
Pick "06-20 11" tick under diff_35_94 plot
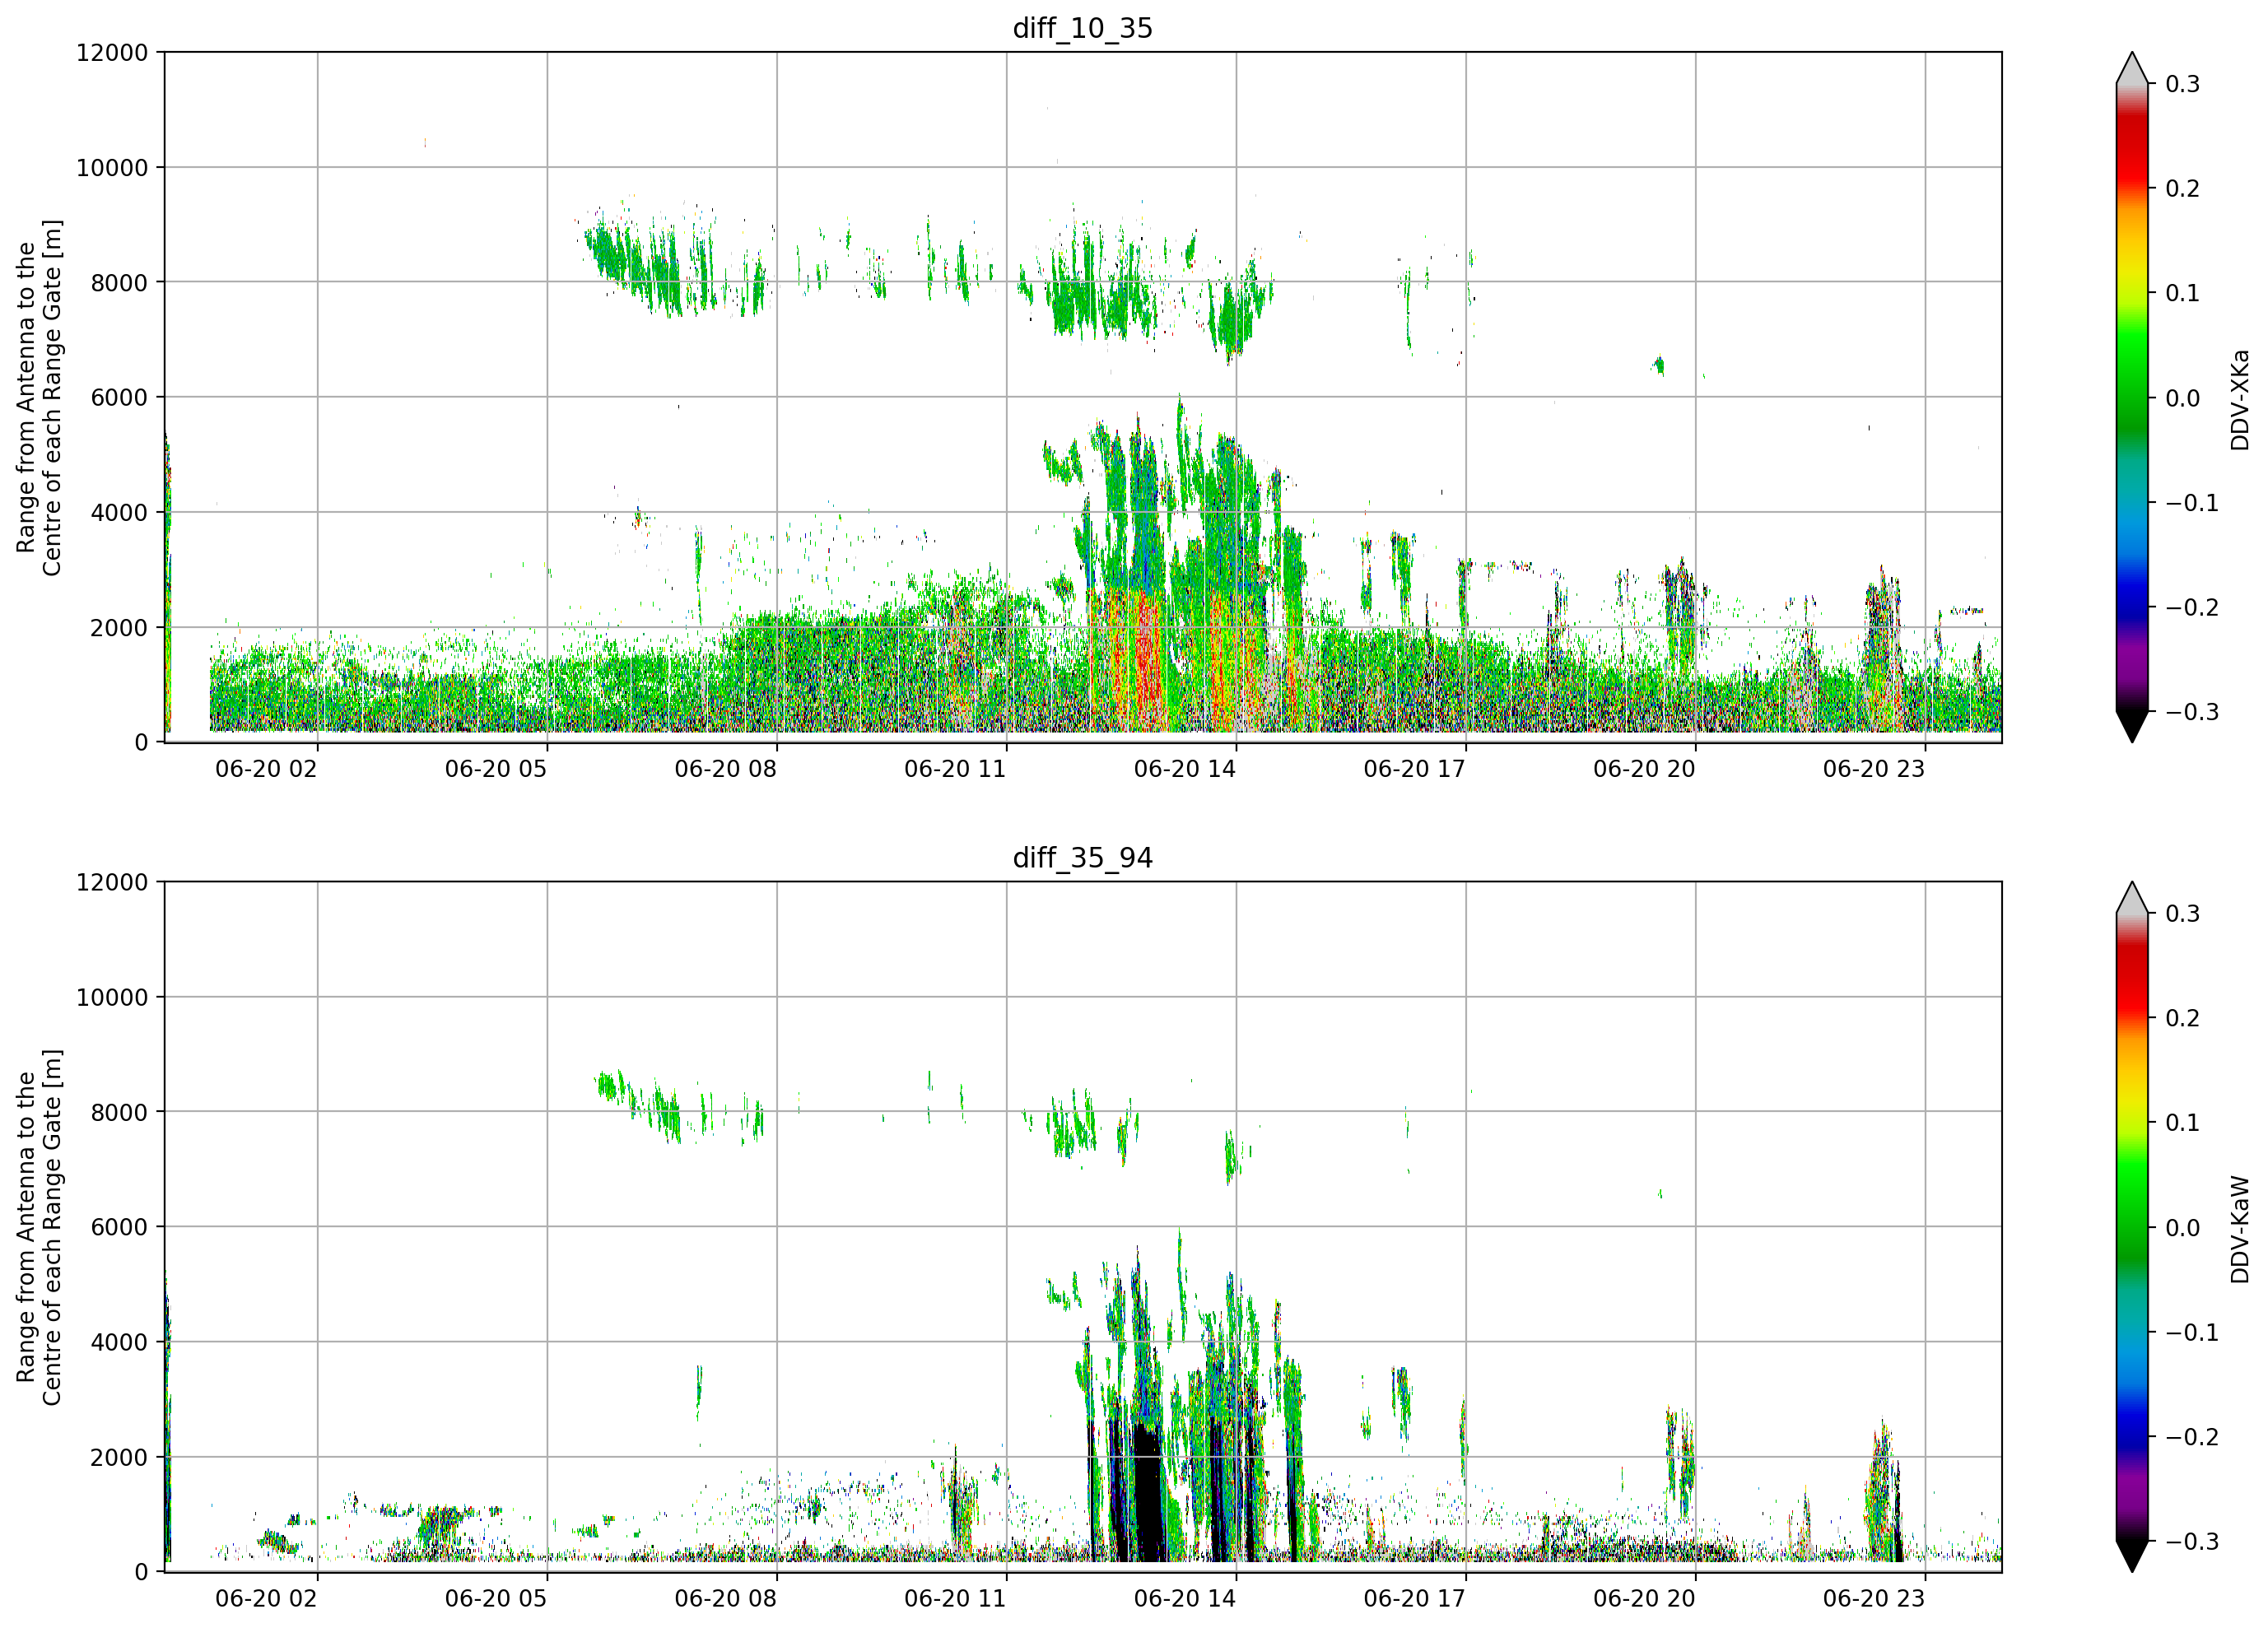(955, 1599)
